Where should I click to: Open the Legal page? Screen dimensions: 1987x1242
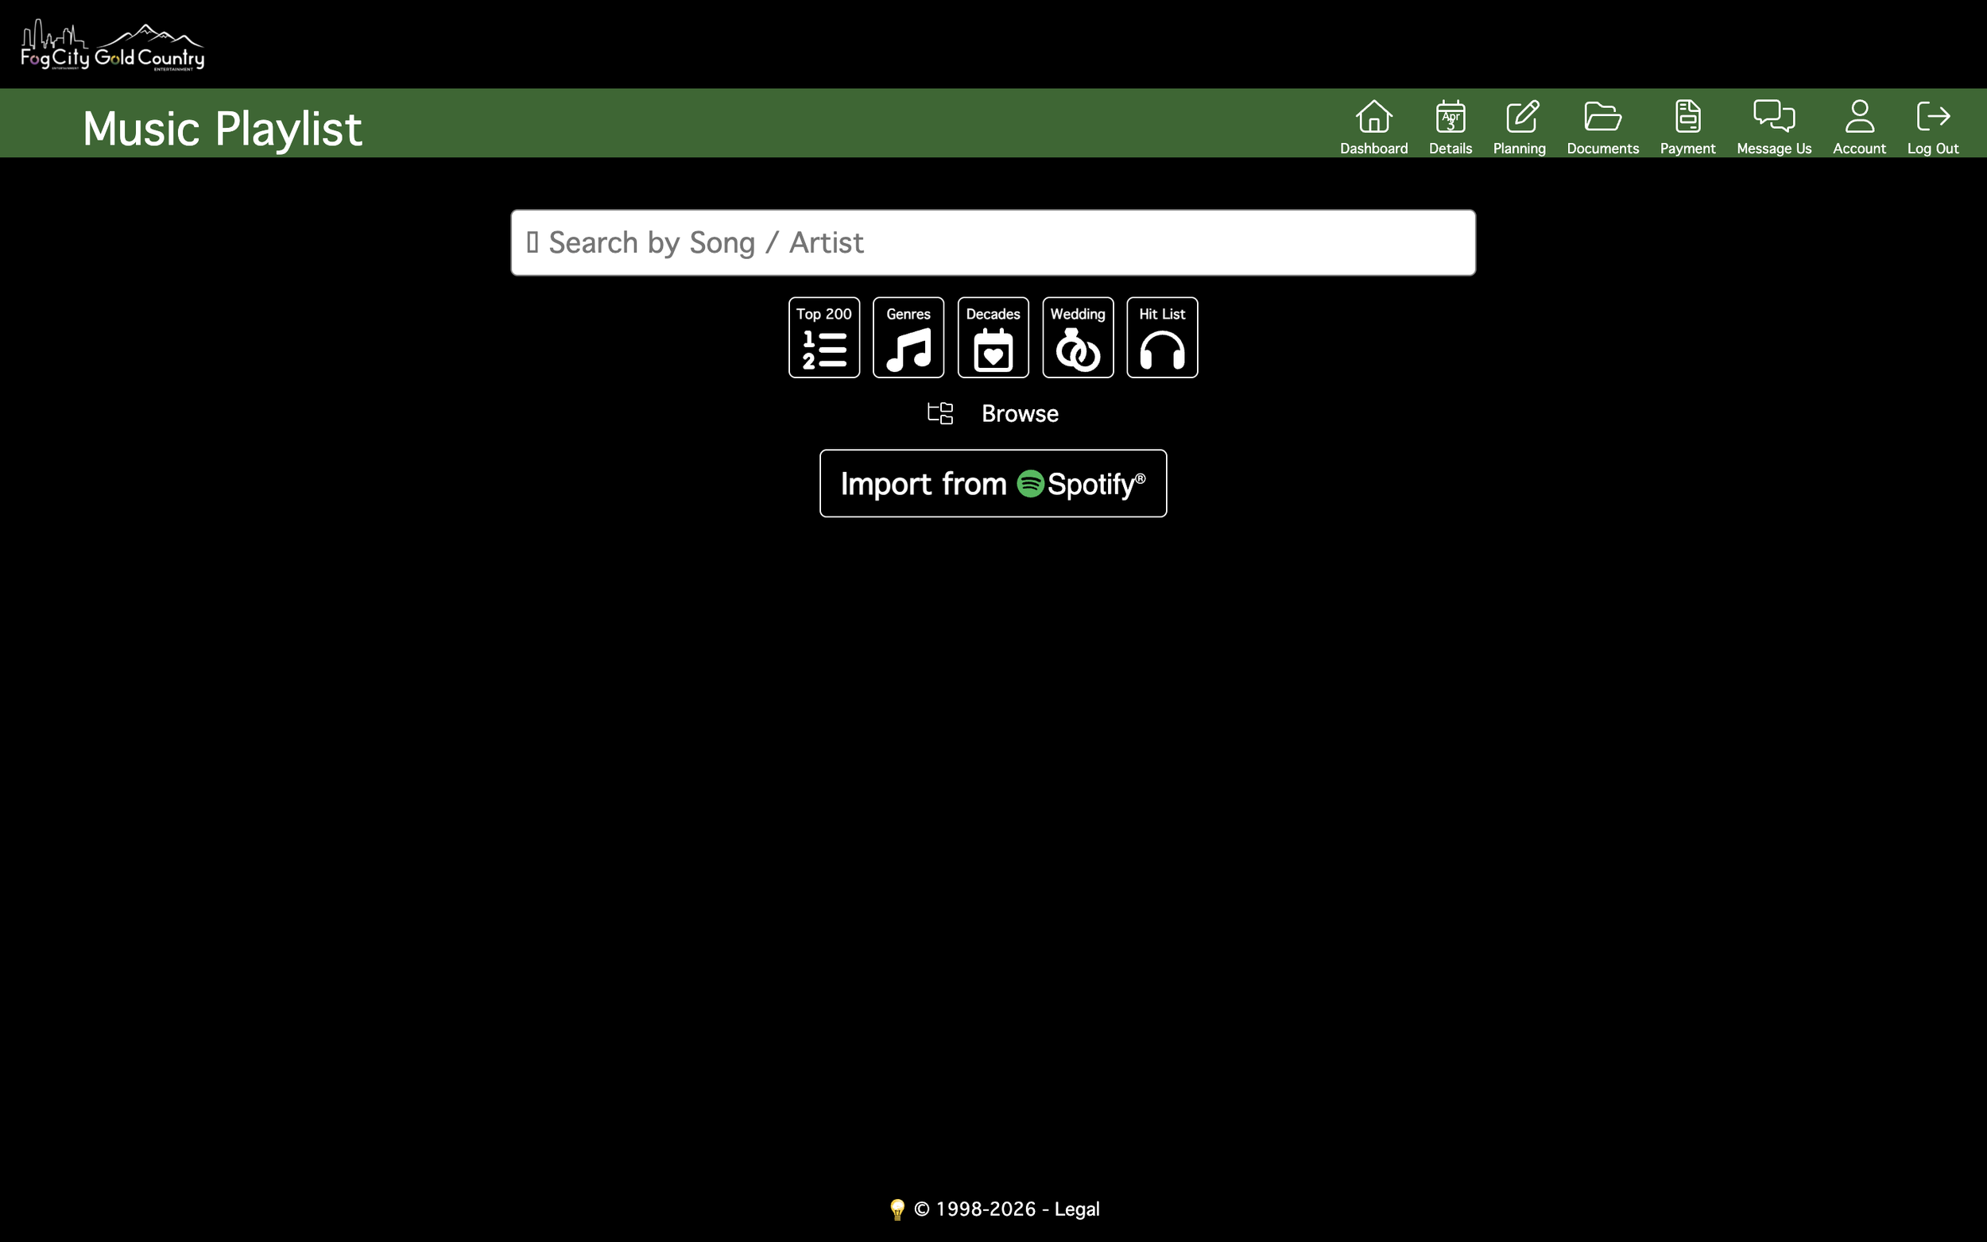[1076, 1209]
